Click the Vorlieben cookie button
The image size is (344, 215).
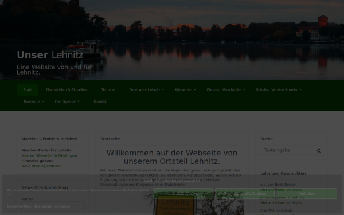pos(307,194)
